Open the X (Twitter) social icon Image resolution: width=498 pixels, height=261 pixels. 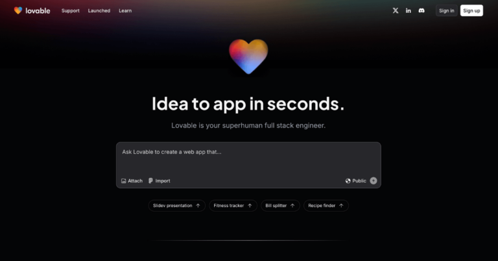(x=396, y=10)
